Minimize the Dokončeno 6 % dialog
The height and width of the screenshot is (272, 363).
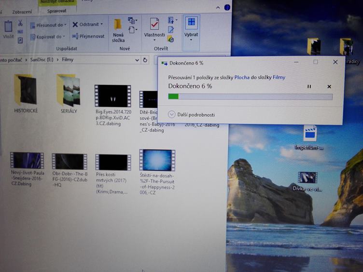(x=296, y=62)
